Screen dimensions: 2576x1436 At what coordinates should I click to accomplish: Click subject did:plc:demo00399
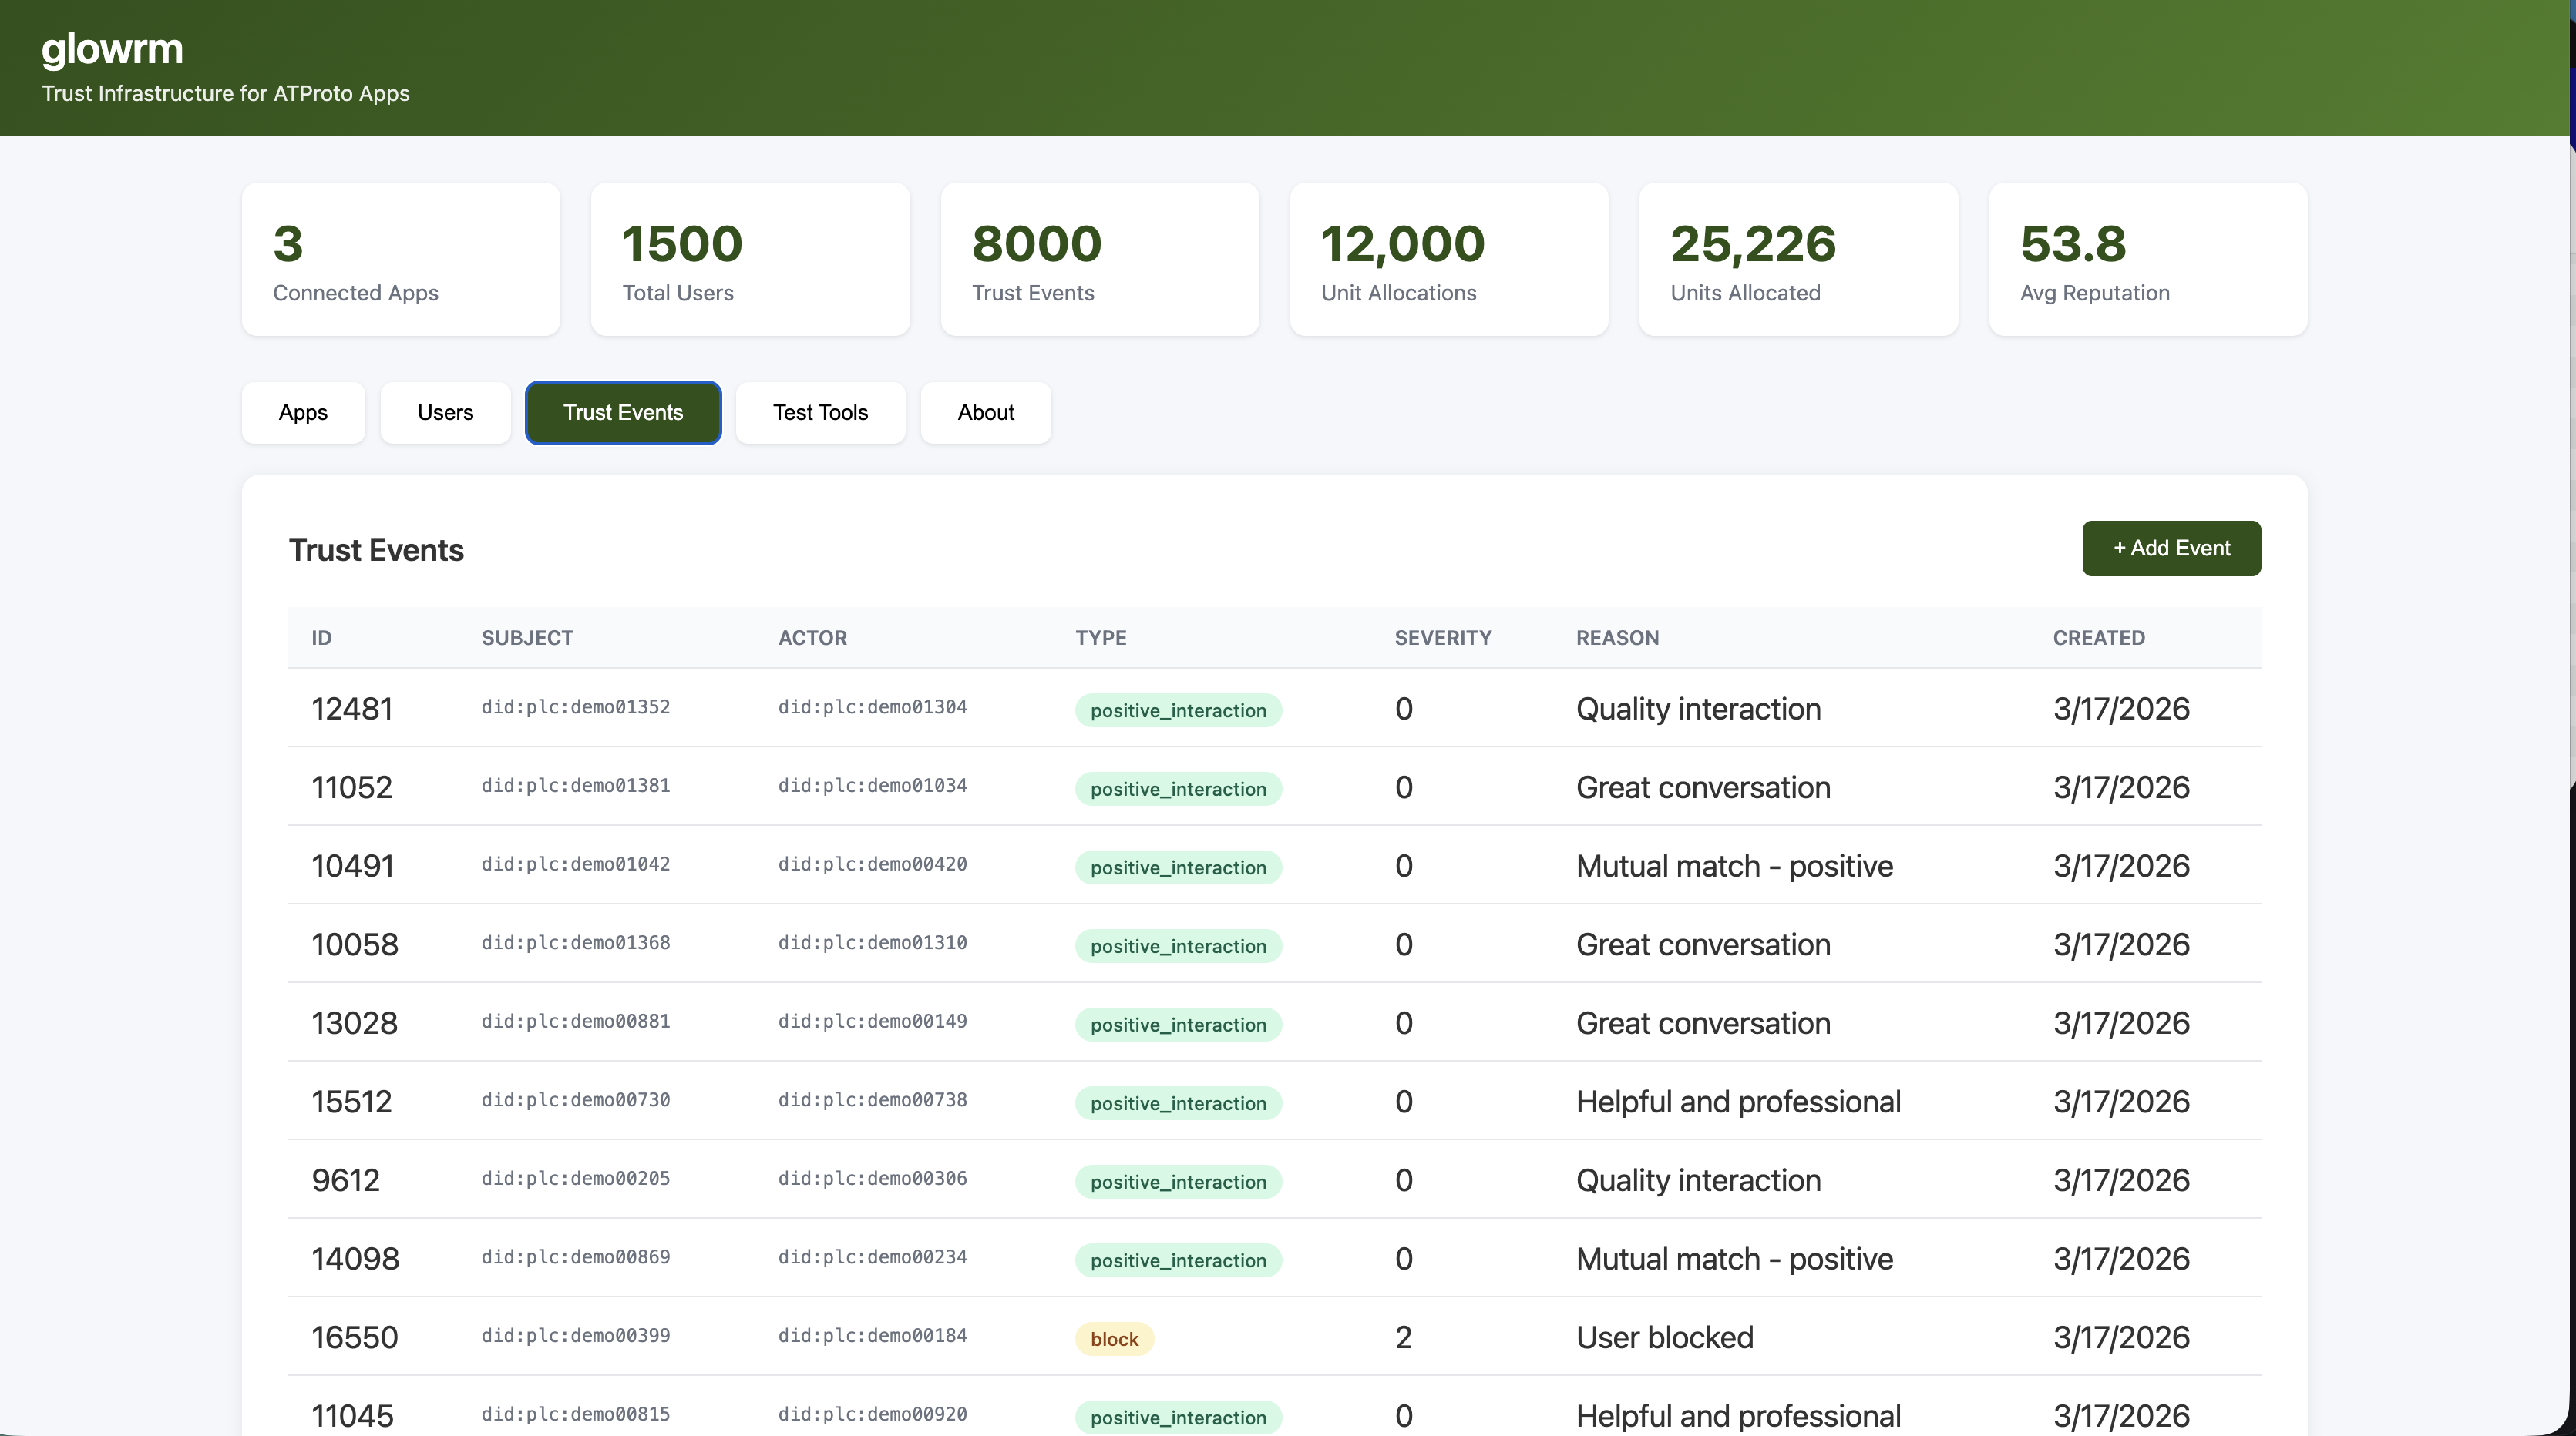coord(576,1336)
